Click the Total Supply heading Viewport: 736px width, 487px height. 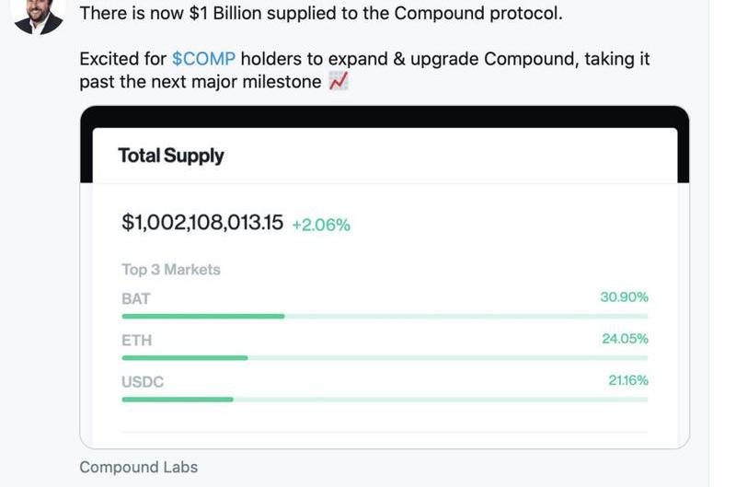(171, 156)
